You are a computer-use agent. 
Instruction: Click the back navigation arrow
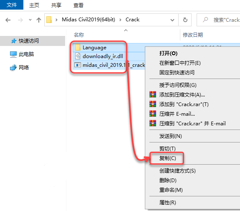(8, 20)
